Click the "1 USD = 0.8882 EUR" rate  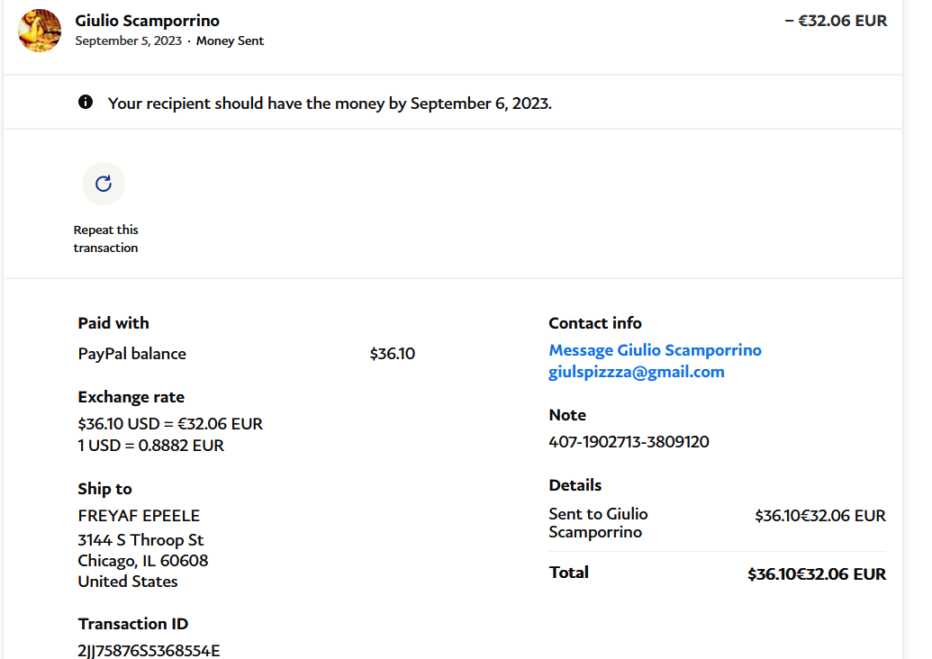point(151,446)
